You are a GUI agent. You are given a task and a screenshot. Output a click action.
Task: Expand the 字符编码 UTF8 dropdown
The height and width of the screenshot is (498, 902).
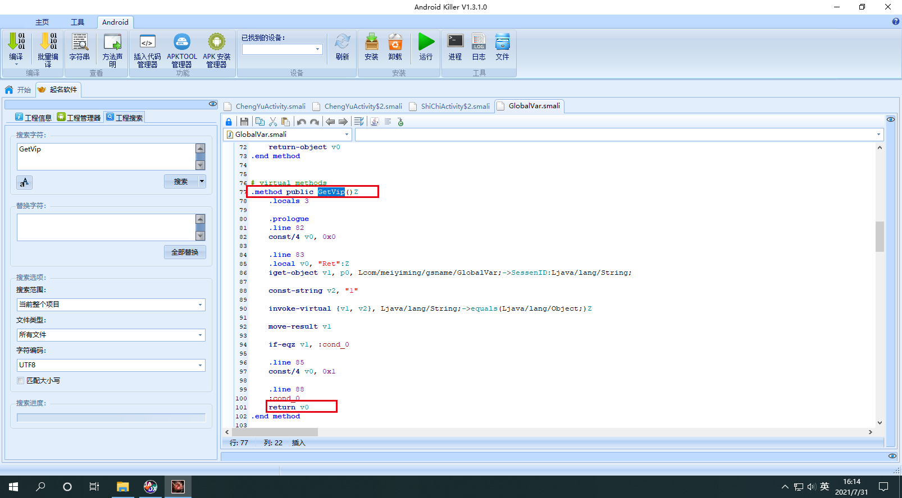coord(200,365)
